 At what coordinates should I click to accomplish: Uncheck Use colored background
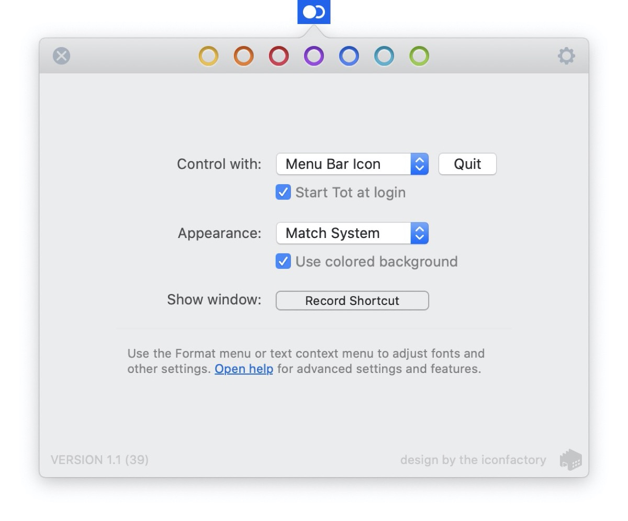283,262
